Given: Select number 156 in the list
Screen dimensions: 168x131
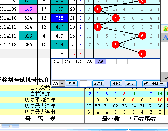Looking at the screenshot, I should (x=79, y=62).
